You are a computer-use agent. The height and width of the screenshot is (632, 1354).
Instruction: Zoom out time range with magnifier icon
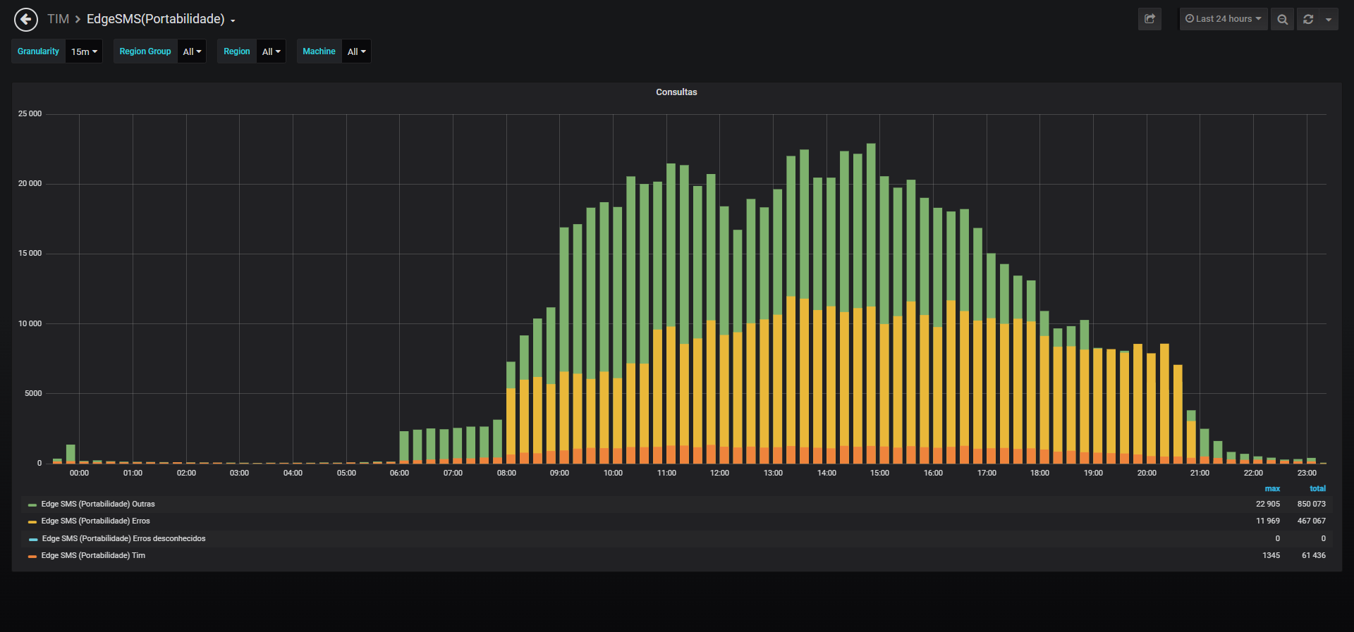pyautogui.click(x=1283, y=19)
